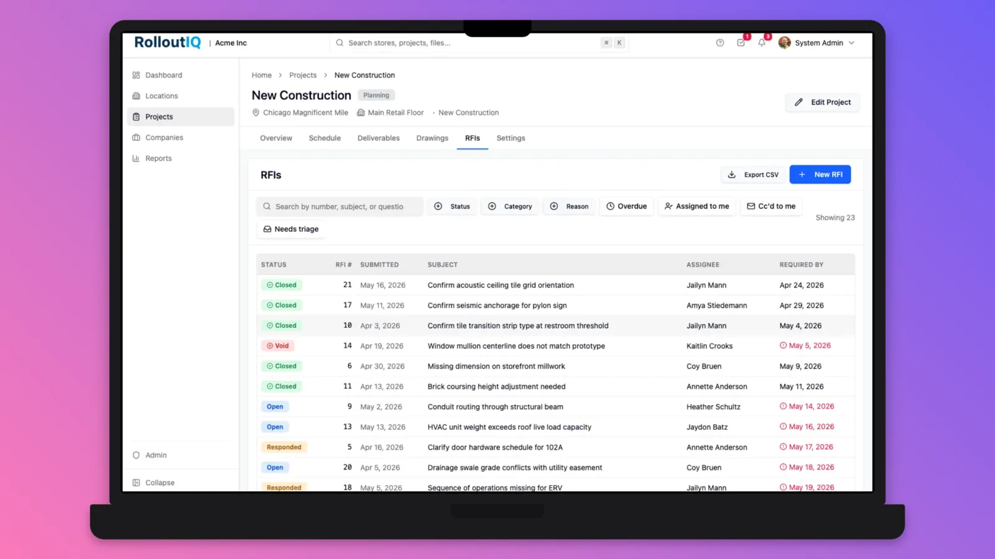Click assignee Kaitlin Crooks
Viewport: 995px width, 559px height.
[x=710, y=346]
